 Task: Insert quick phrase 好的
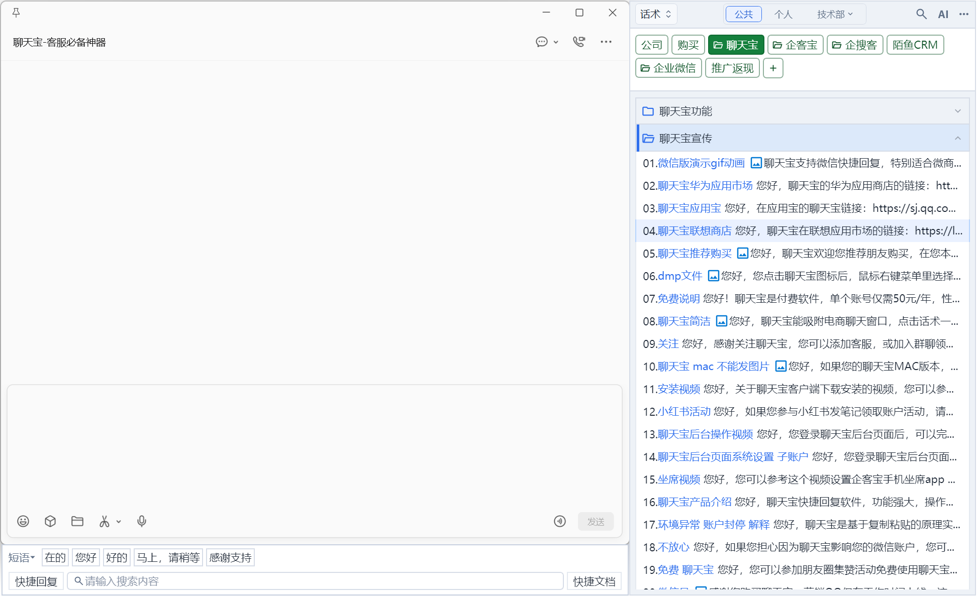[x=117, y=557]
